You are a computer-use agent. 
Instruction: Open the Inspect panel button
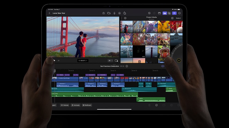pyautogui.click(x=54, y=105)
